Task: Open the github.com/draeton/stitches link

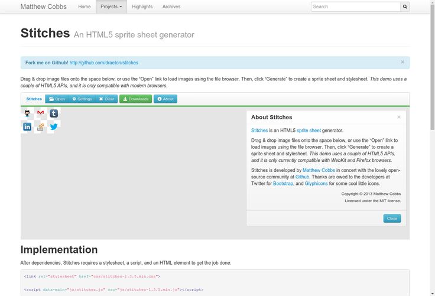Action: pos(104,63)
